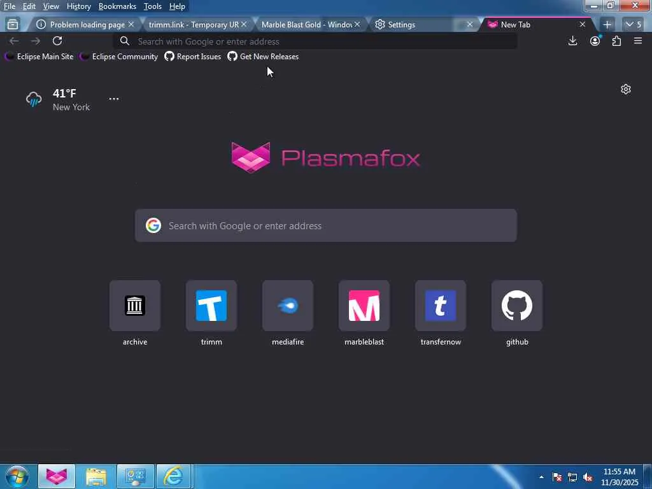The image size is (652, 489).
Task: Open the Downloads panel icon
Action: tap(572, 41)
